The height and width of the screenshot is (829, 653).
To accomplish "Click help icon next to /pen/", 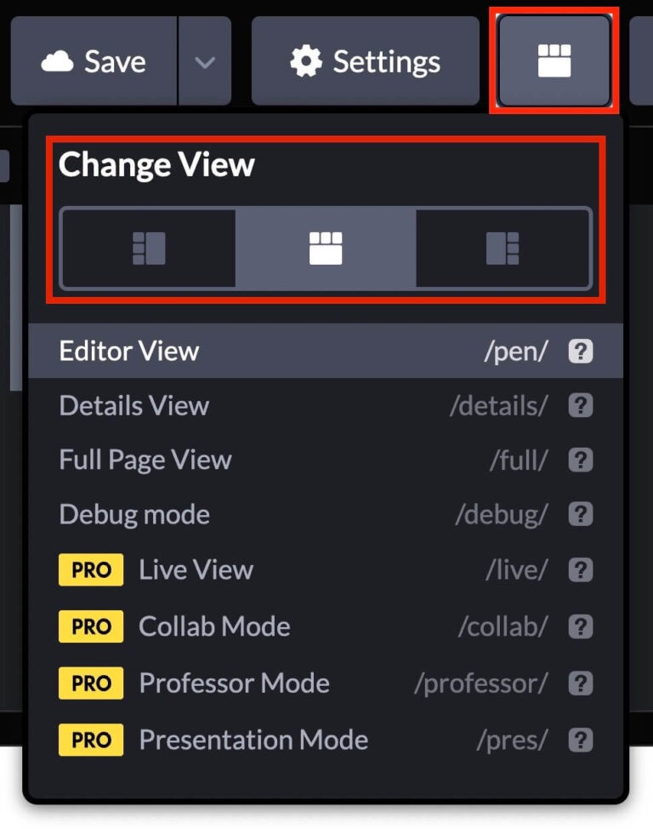I will click(x=581, y=351).
